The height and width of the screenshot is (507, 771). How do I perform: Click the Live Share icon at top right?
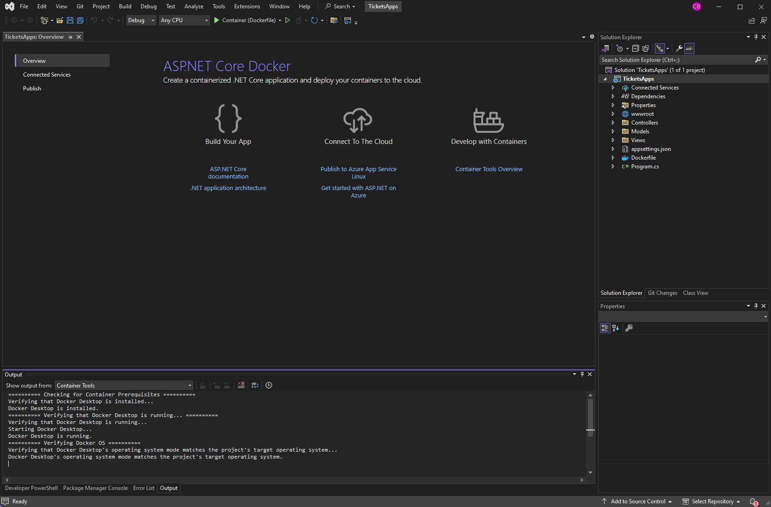click(x=752, y=20)
